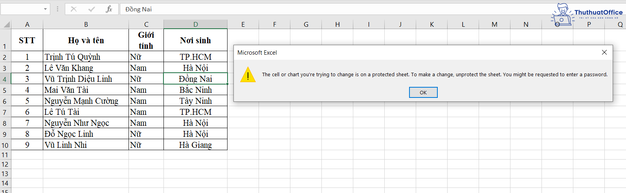Select the Bắc Ninh cell

pos(196,90)
